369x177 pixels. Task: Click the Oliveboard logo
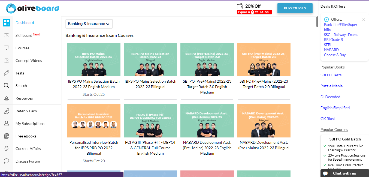pyautogui.click(x=32, y=8)
